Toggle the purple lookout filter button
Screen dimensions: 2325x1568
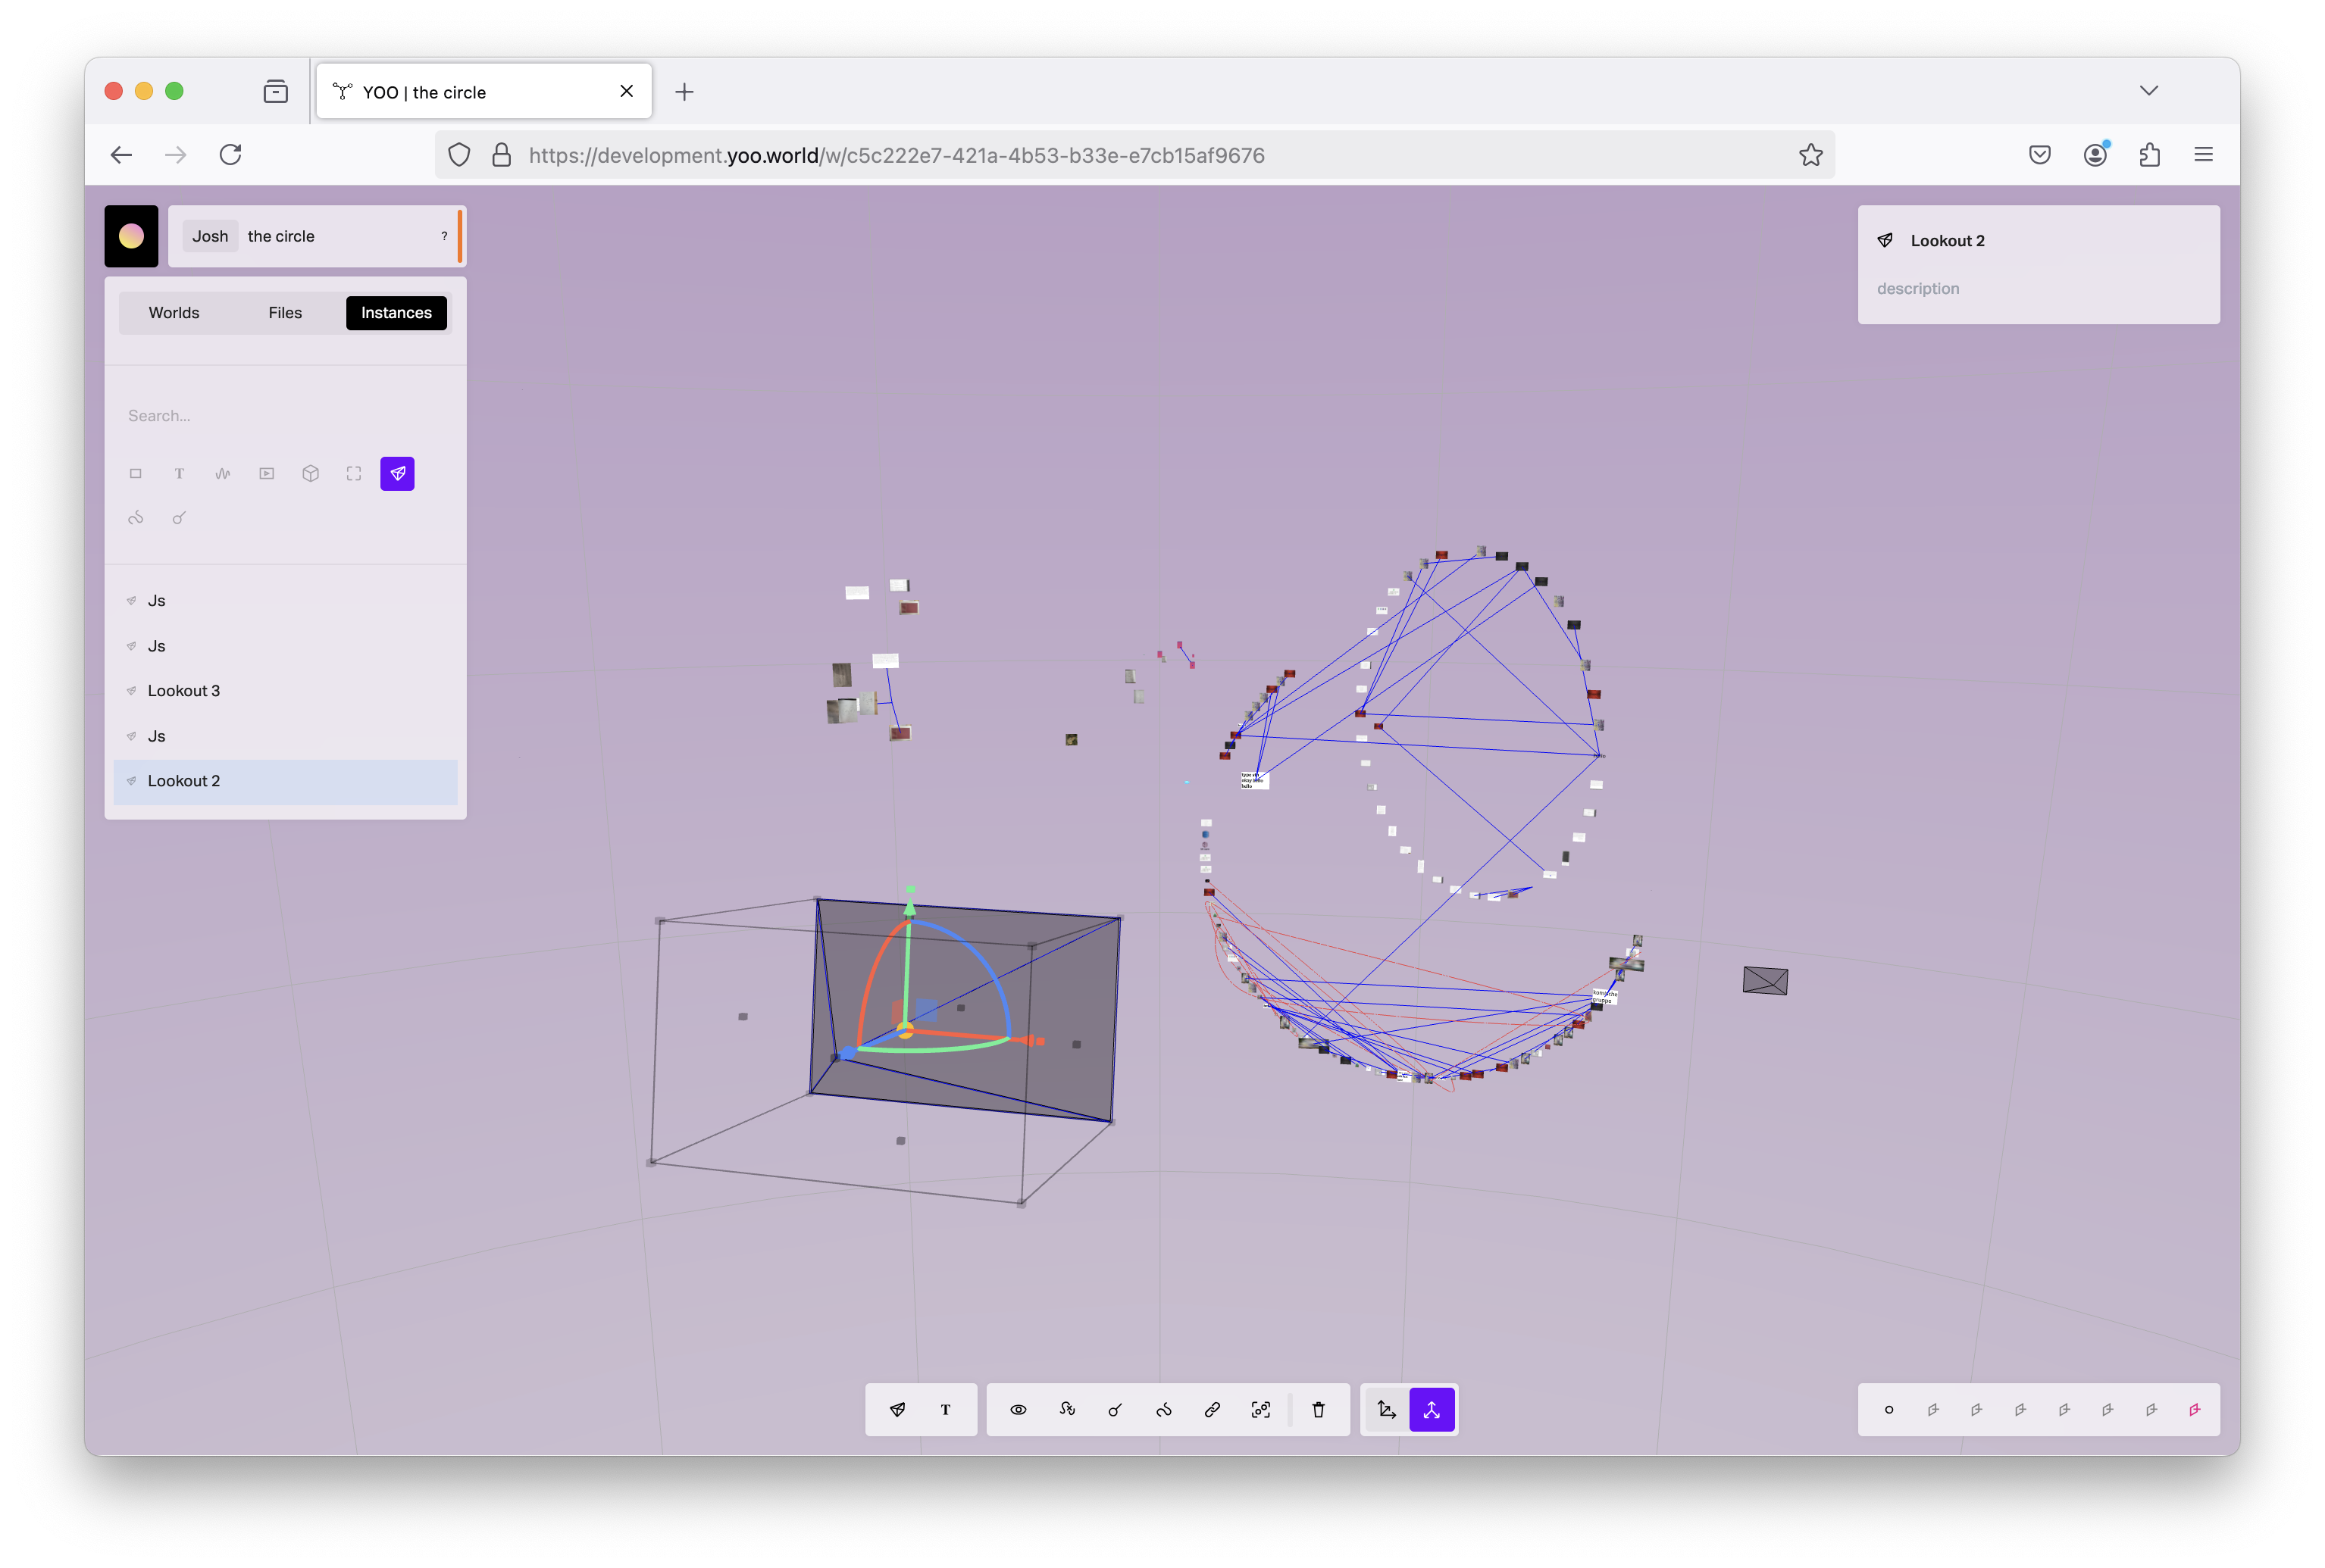click(397, 473)
